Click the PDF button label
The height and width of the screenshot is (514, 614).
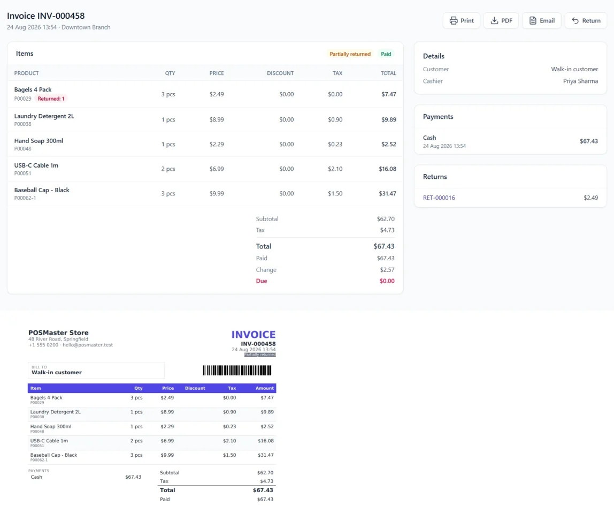[x=506, y=21]
